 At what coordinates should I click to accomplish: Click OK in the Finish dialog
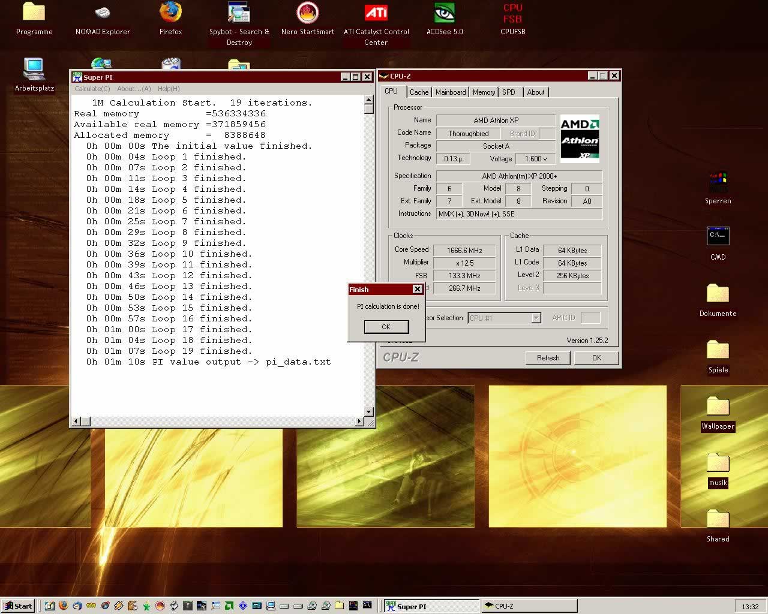tap(386, 327)
